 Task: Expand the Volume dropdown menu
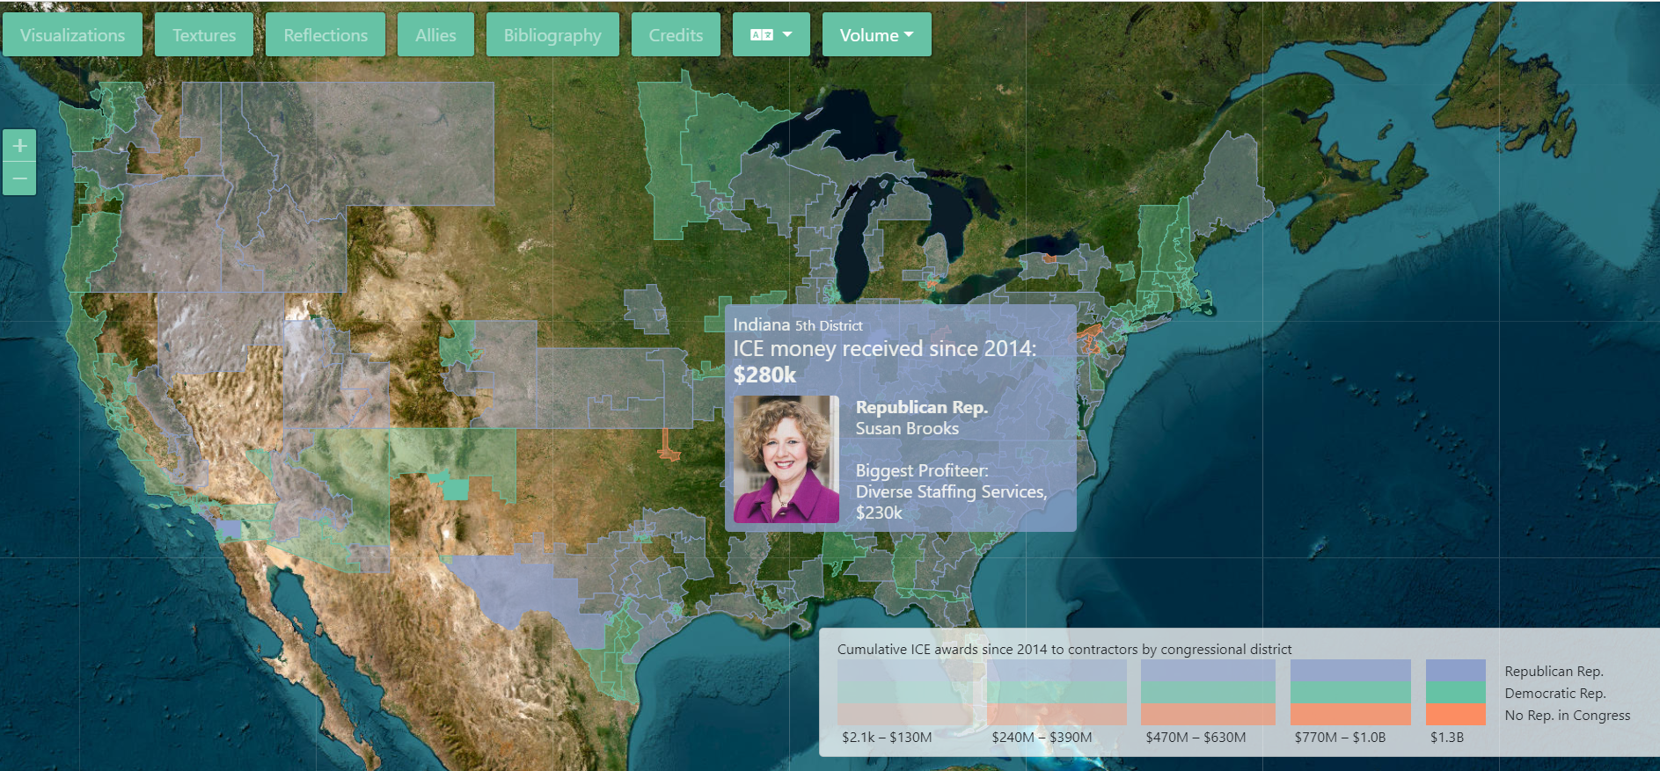[876, 35]
